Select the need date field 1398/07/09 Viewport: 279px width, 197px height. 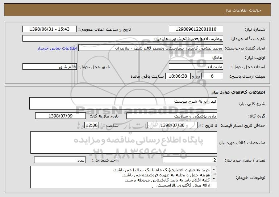coord(61,116)
